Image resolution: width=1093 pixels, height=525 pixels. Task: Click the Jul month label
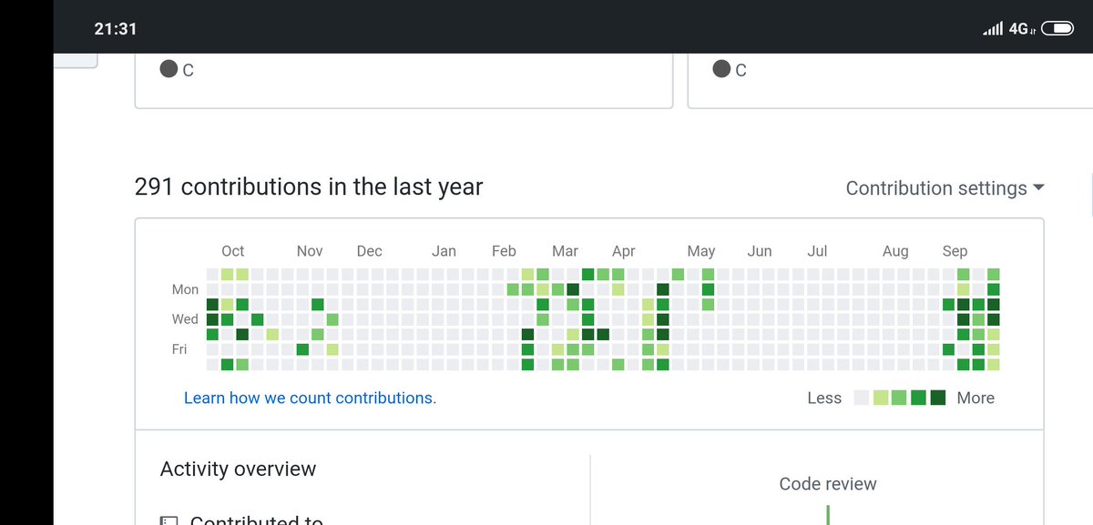point(817,251)
